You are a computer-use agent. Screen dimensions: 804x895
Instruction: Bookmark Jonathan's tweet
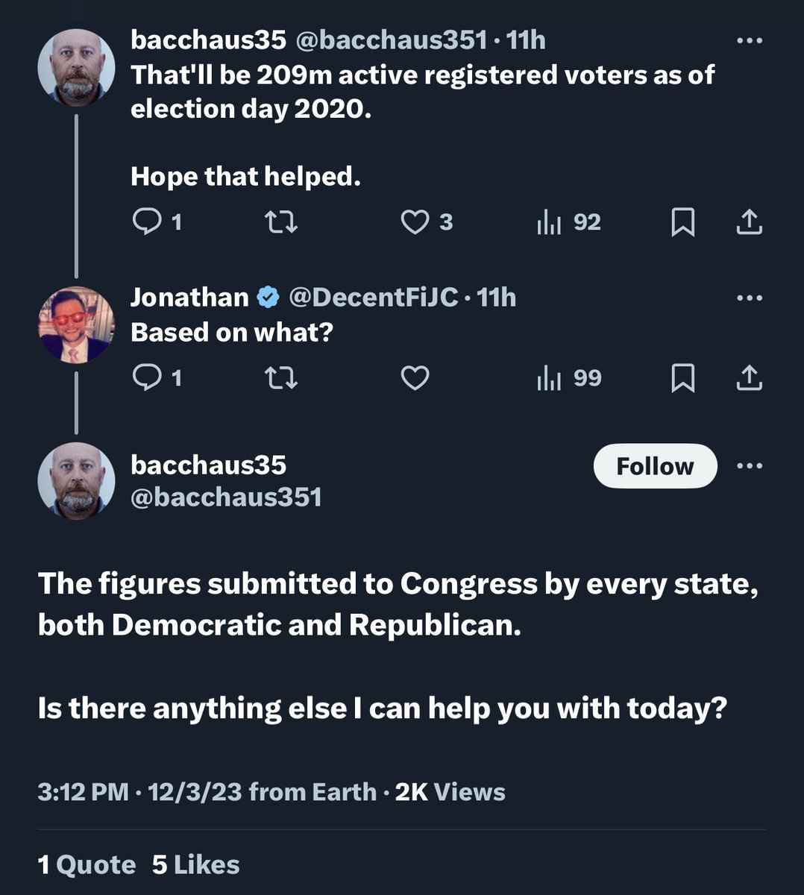click(x=683, y=378)
